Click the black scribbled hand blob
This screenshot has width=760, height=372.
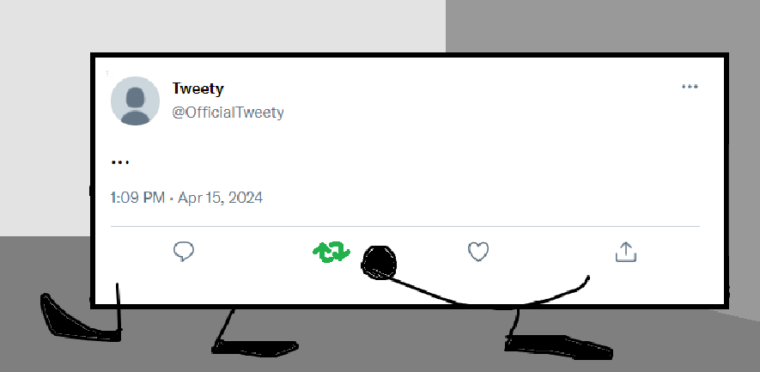[x=379, y=262]
